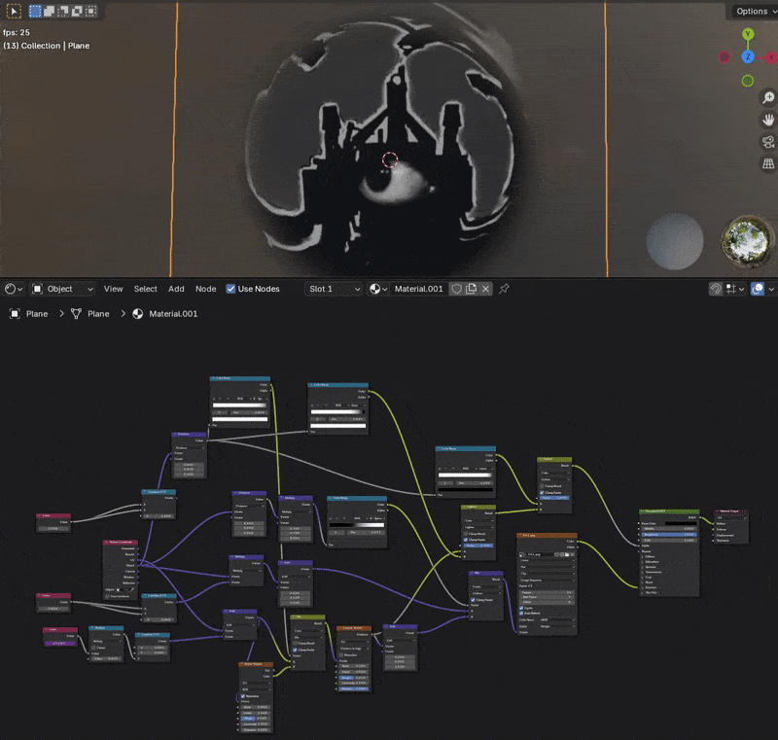Click the Principled BSDF node header

[669, 511]
